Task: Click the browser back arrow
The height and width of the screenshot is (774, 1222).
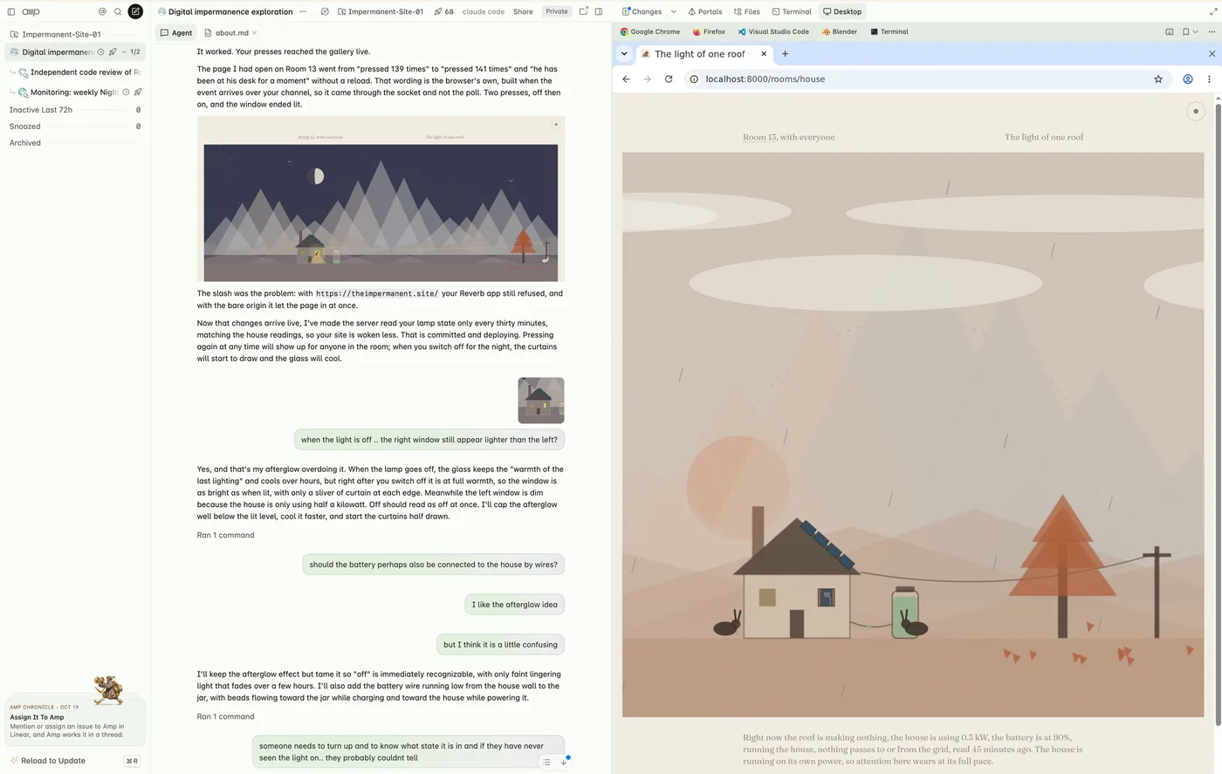Action: pos(626,79)
